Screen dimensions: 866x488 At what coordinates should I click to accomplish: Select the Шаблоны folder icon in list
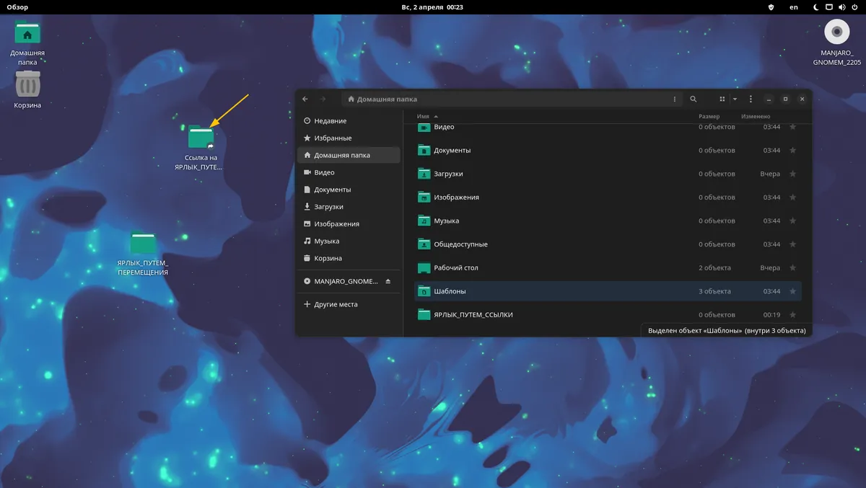(x=424, y=291)
